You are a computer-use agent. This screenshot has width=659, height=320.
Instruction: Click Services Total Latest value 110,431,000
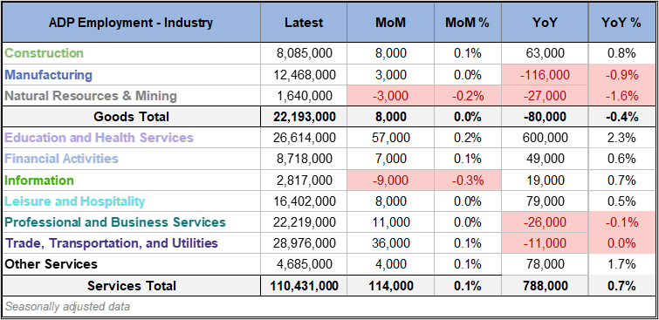(x=305, y=286)
